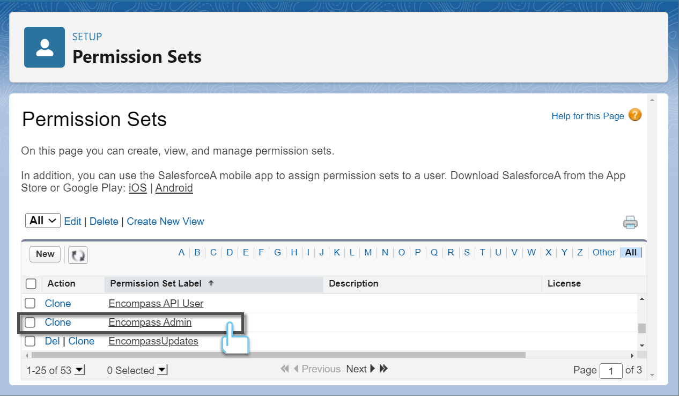
Task: Open the Encompass API User permission set
Action: click(x=156, y=304)
